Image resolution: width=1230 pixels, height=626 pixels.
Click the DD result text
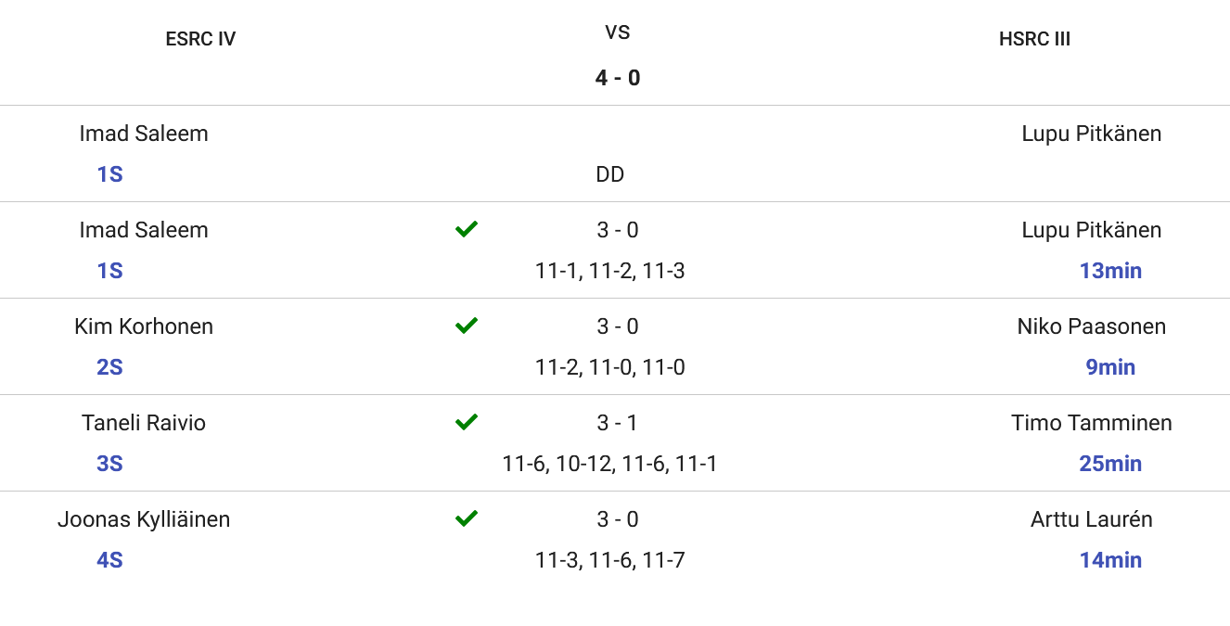(610, 174)
